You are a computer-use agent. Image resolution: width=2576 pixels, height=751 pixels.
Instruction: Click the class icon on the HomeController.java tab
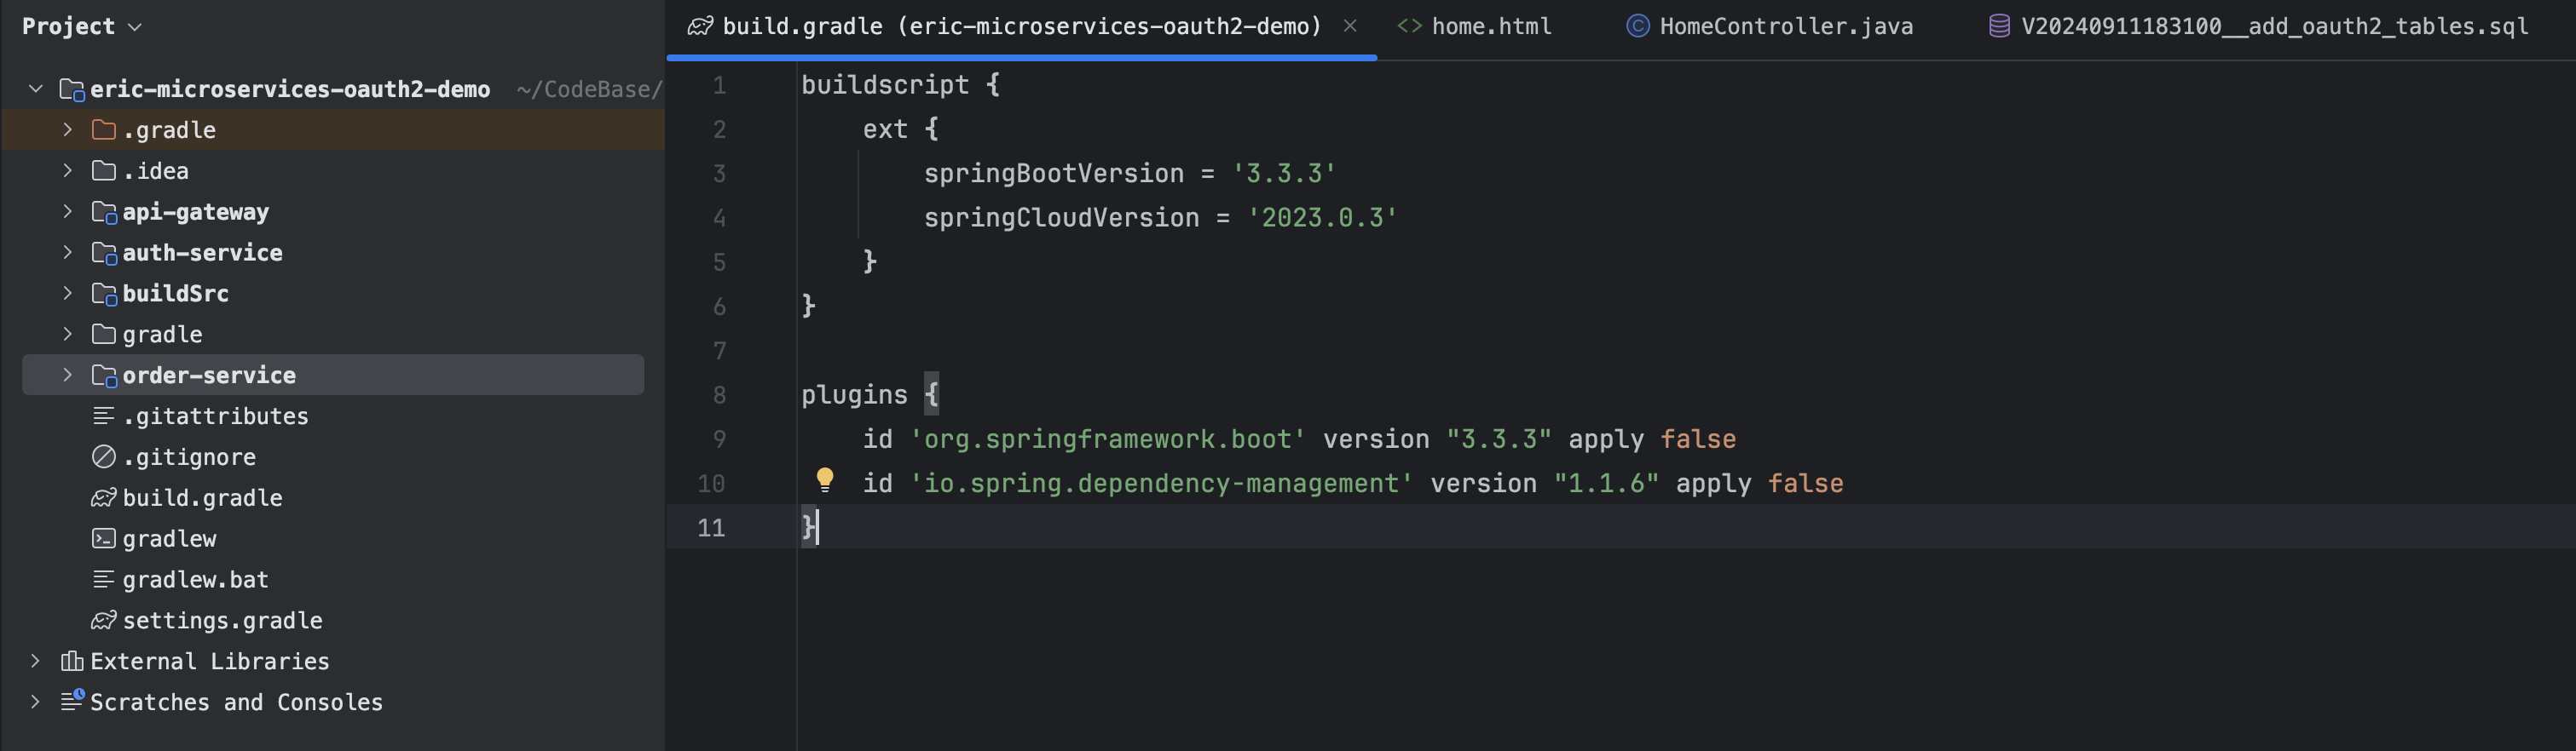tap(1638, 26)
